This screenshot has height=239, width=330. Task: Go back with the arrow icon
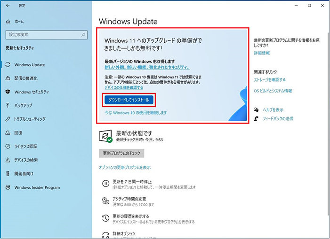coord(8,6)
